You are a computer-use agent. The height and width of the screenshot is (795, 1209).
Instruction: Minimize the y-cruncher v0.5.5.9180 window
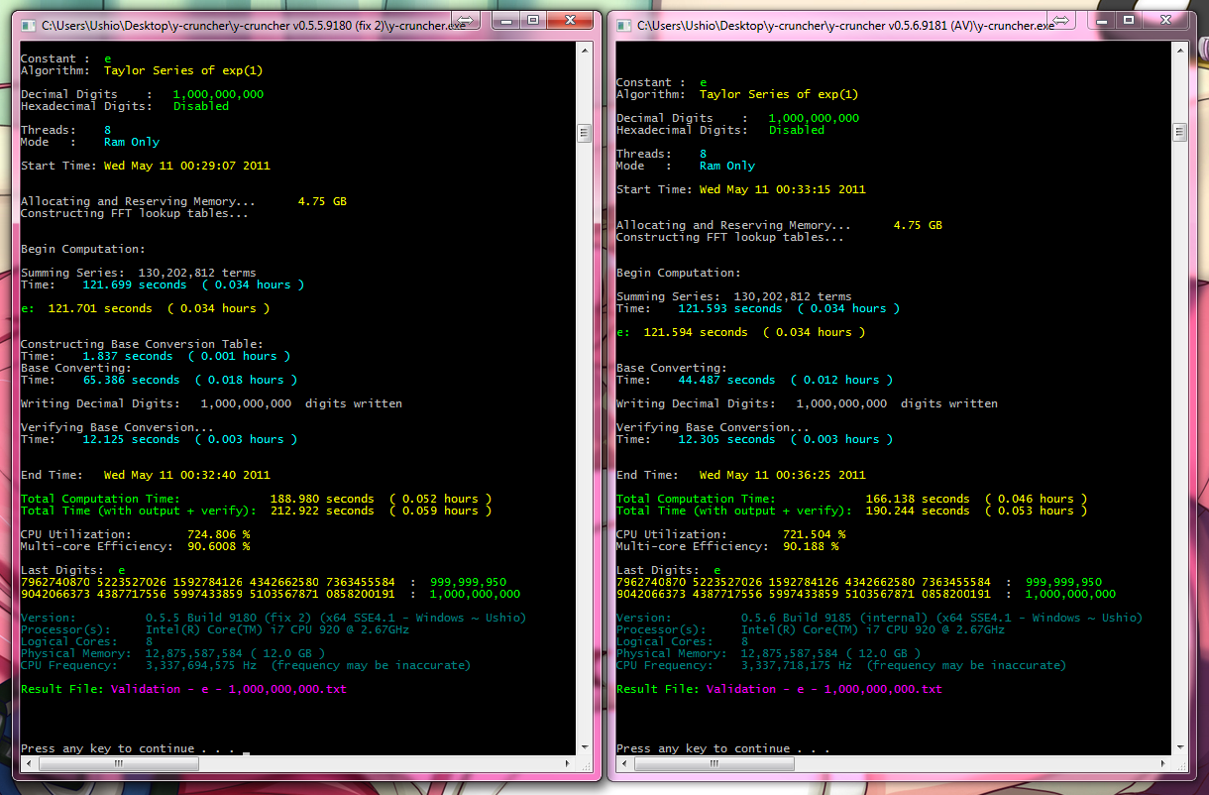(505, 20)
